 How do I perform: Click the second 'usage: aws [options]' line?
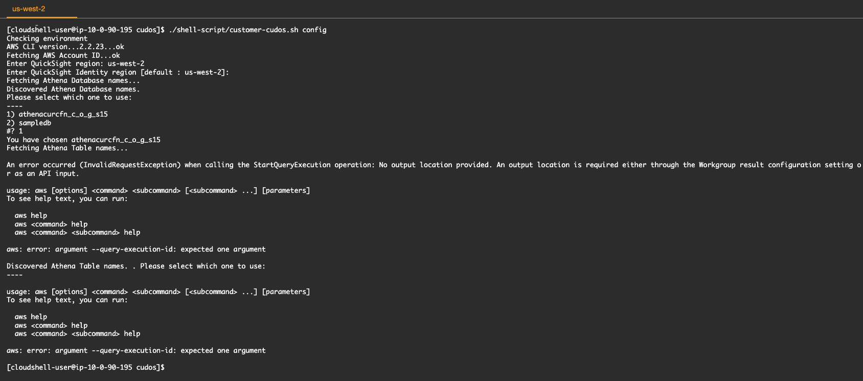pos(158,292)
